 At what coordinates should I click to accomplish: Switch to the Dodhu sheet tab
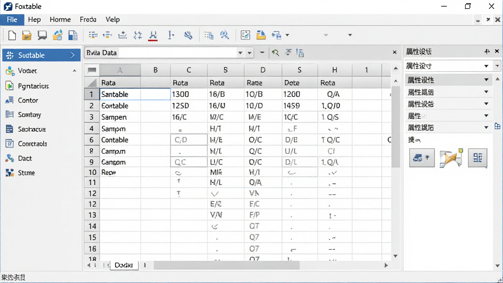coord(124,265)
